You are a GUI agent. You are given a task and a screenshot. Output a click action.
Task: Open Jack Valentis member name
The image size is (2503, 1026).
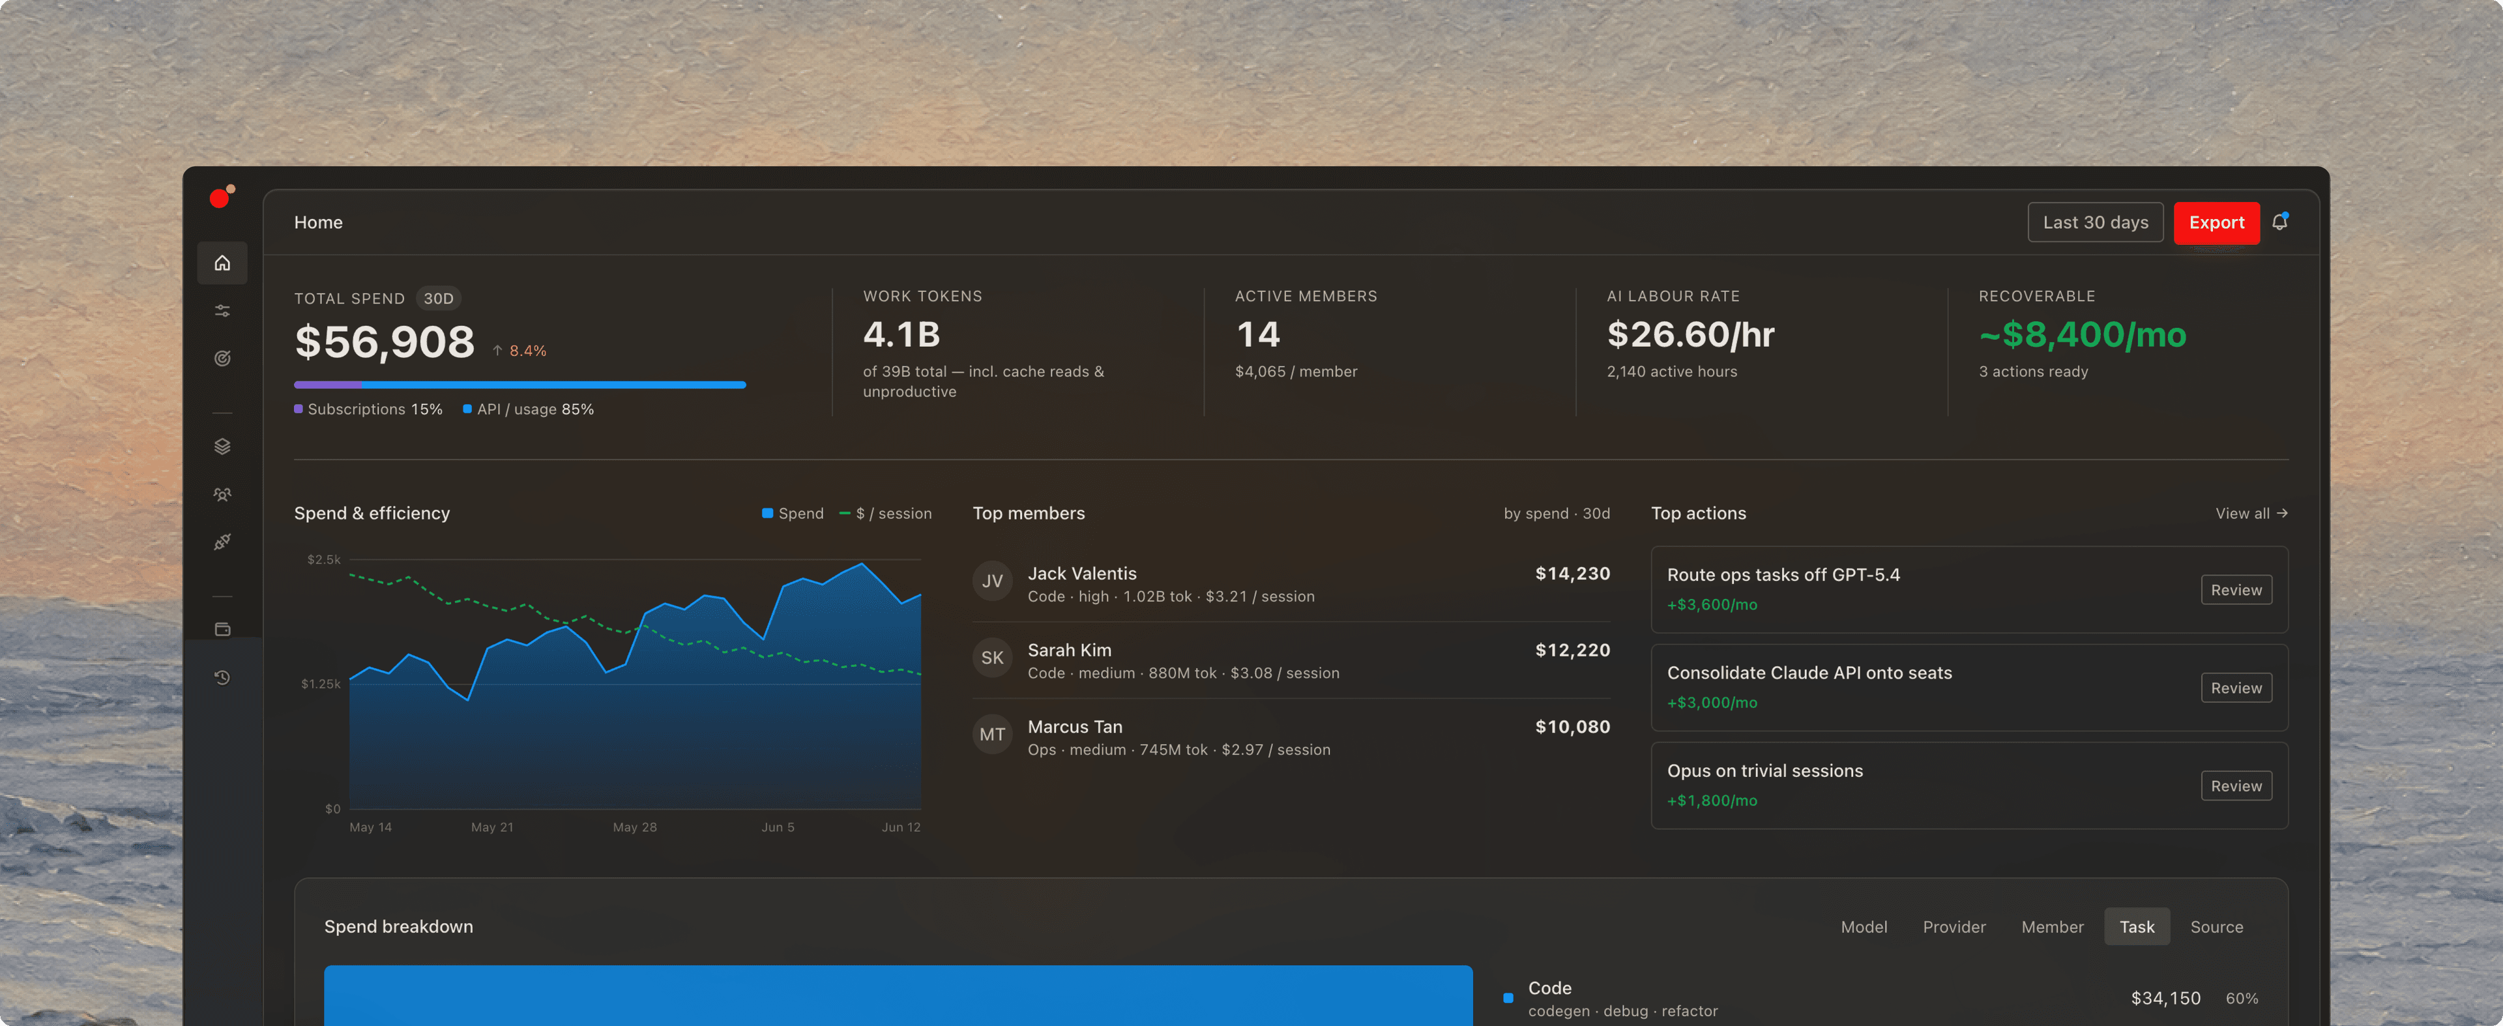click(1081, 573)
